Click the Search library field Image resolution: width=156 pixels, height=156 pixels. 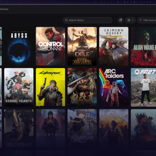[87, 20]
